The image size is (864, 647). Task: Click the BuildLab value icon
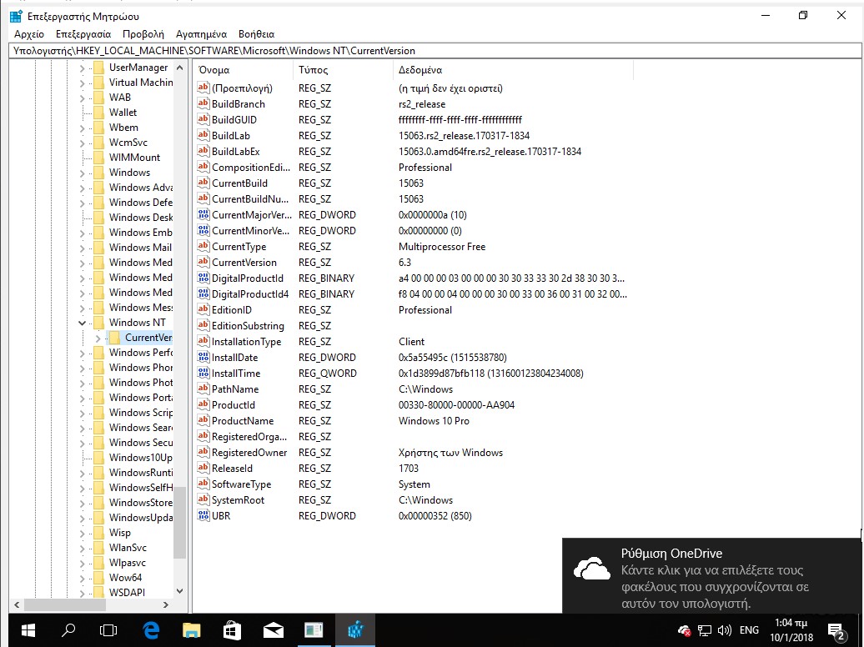point(203,136)
